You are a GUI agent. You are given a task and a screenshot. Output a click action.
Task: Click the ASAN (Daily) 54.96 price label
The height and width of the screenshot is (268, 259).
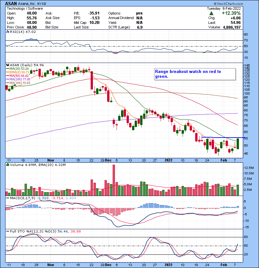click(27, 65)
